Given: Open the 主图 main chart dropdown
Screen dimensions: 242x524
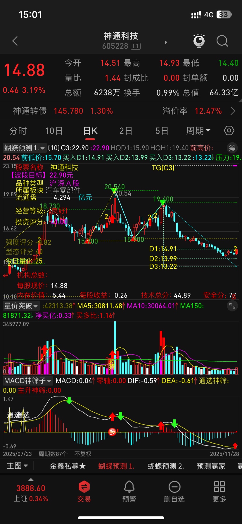Looking at the screenshot, I should (x=17, y=466).
